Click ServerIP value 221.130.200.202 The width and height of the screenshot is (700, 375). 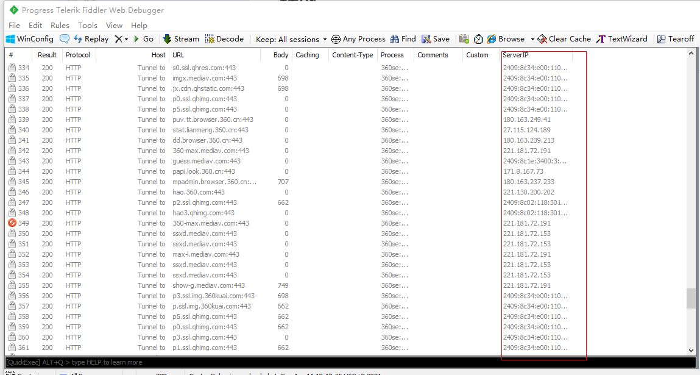[x=529, y=191]
